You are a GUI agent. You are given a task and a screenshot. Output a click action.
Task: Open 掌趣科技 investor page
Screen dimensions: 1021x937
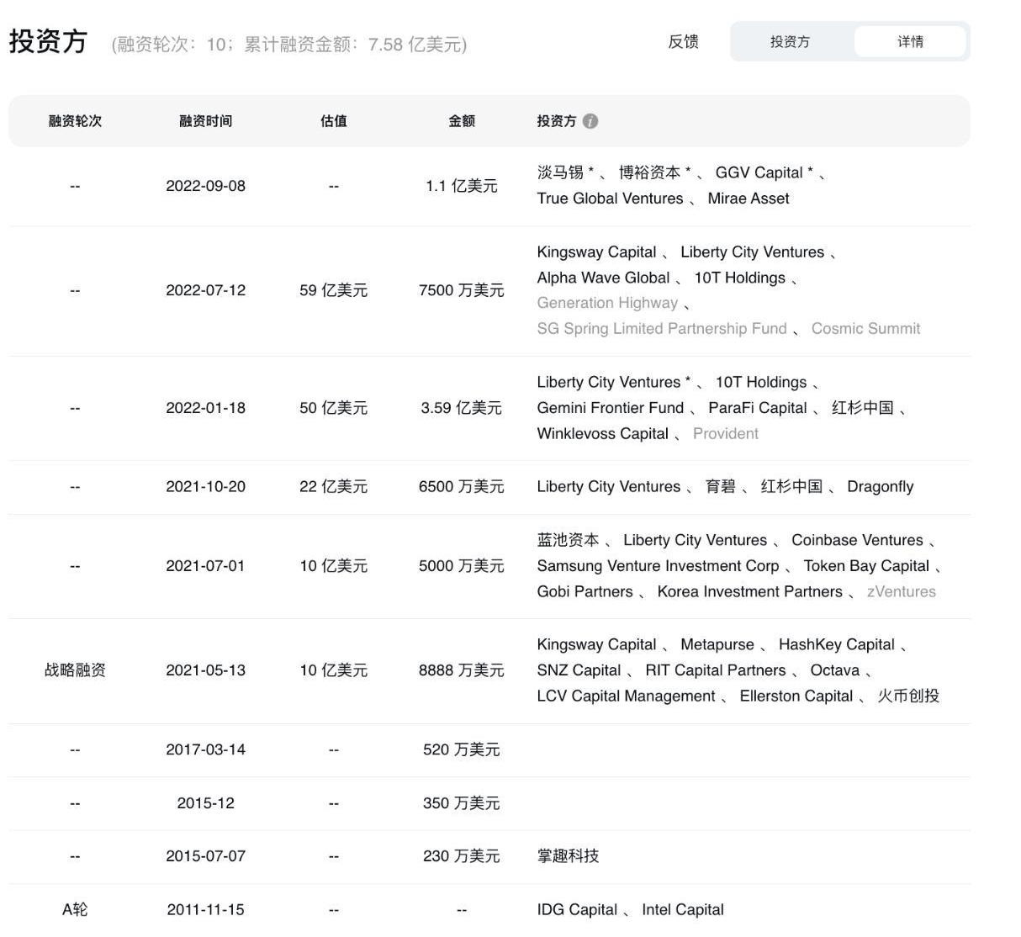pyautogui.click(x=568, y=856)
